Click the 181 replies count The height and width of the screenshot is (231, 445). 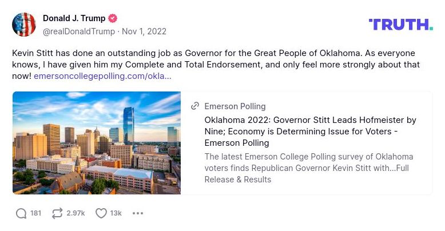35,213
